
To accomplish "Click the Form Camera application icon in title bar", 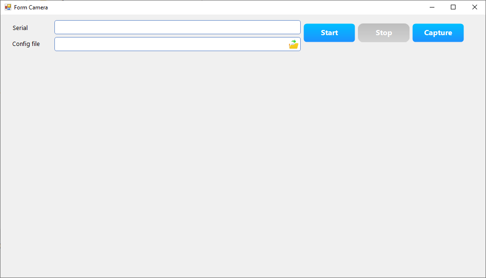I will pos(8,7).
